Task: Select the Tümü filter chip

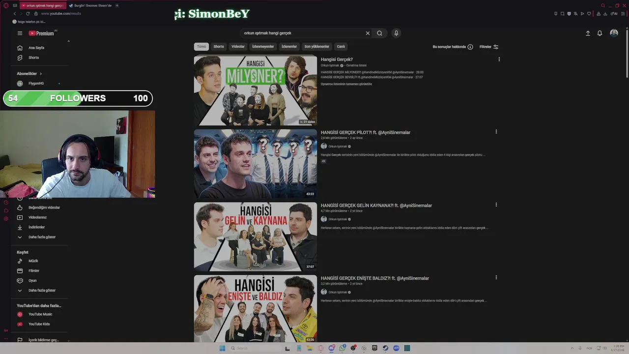Action: pyautogui.click(x=201, y=47)
